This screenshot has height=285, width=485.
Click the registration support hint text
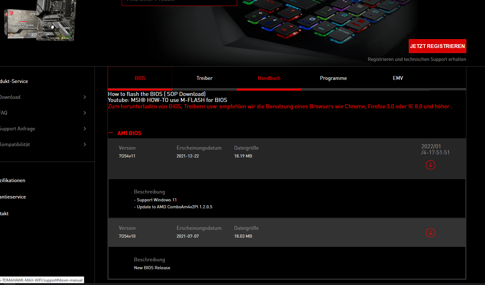tap(417, 59)
